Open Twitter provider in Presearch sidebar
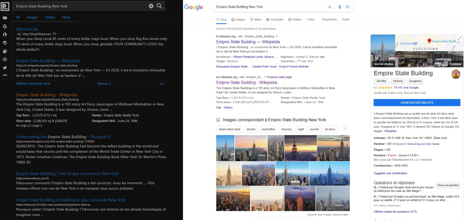Image resolution: width=465 pixels, height=220 pixels. coord(5,67)
